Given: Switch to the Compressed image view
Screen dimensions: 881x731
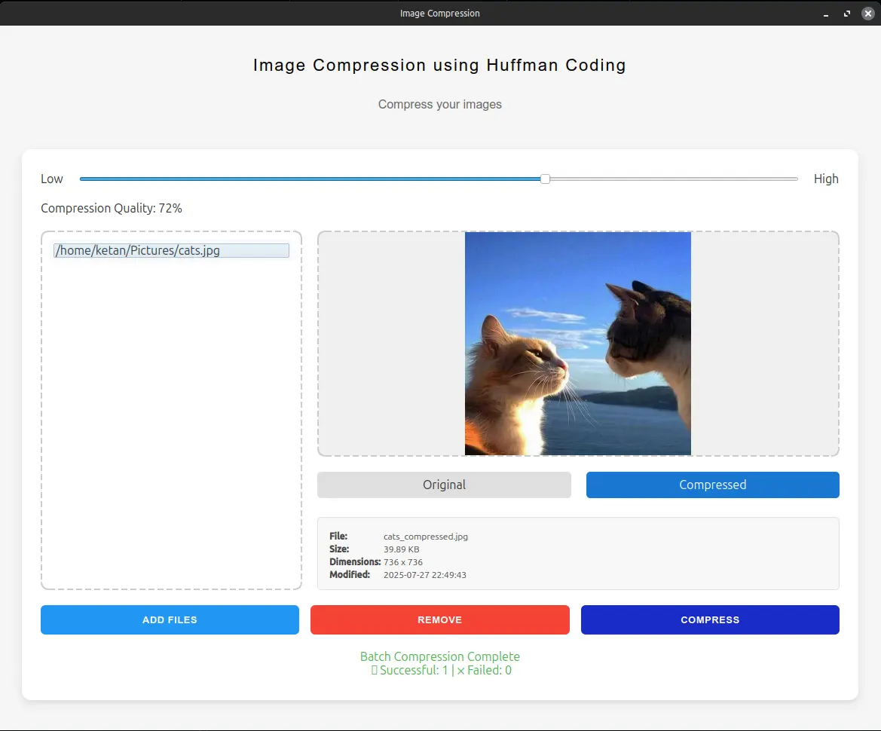Looking at the screenshot, I should [x=711, y=485].
